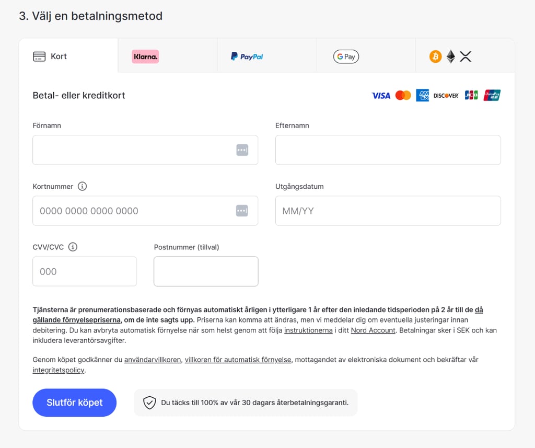The image size is (535, 448).
Task: Click the American Express logo
Action: (x=422, y=95)
